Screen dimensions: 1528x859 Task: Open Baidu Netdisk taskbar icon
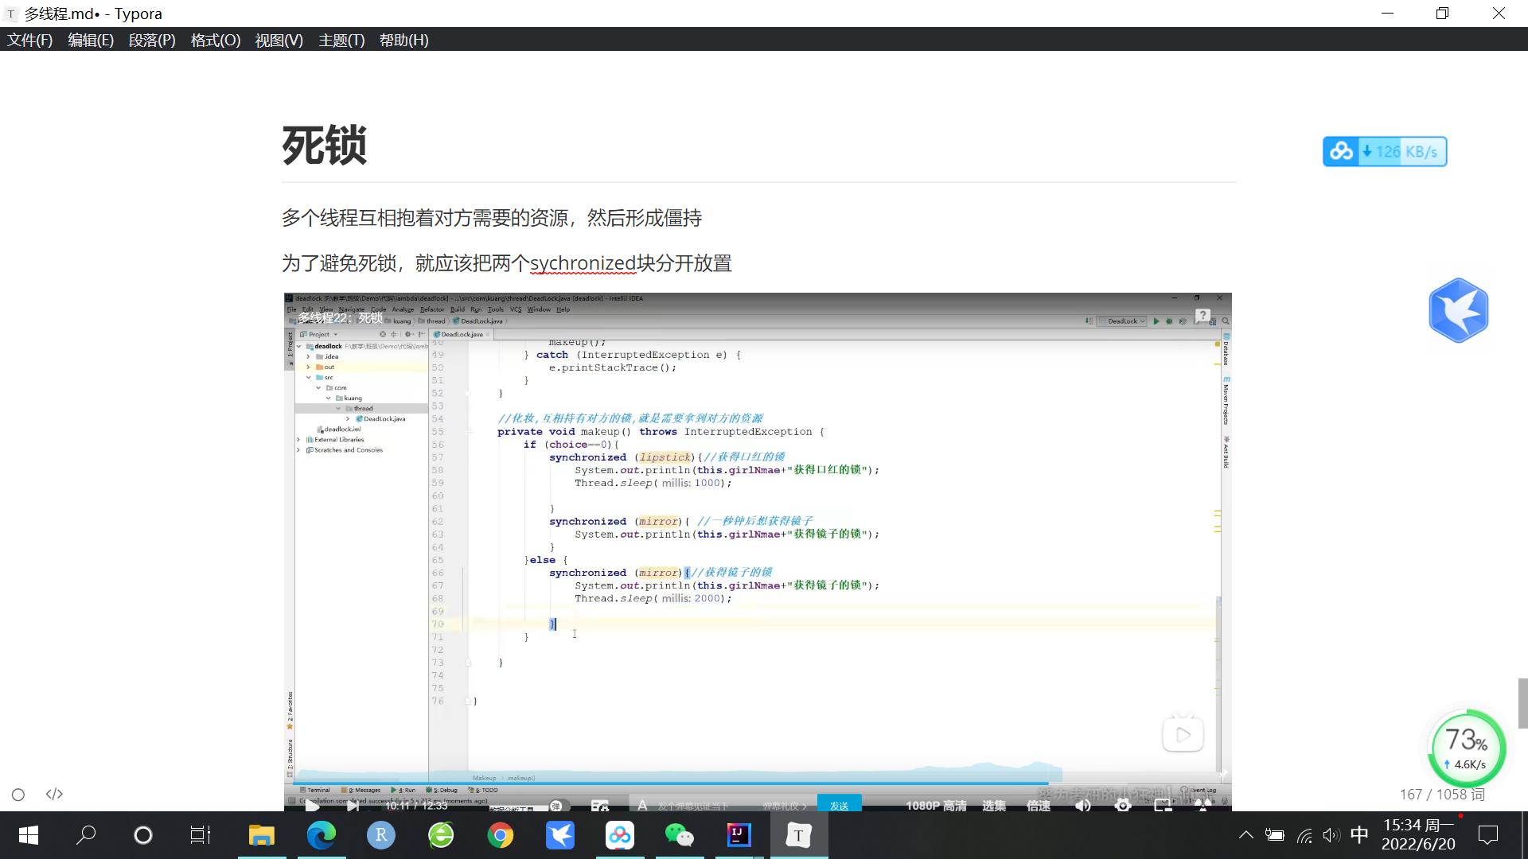(x=619, y=835)
